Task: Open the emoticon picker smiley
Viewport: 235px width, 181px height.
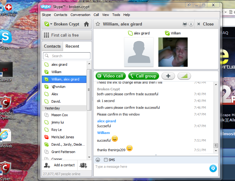Action: 98,160
